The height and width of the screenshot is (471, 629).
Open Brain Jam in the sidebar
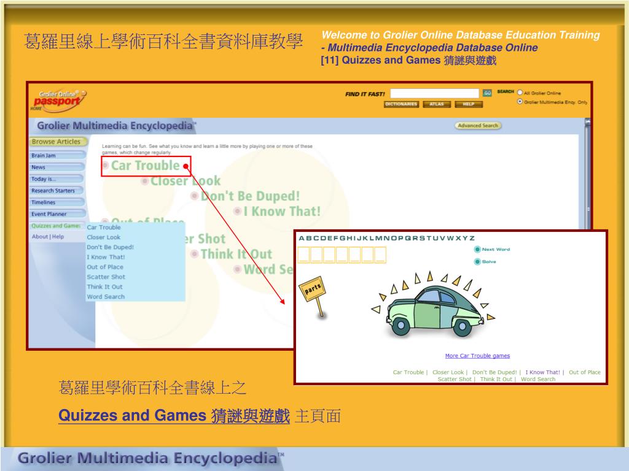[57, 155]
